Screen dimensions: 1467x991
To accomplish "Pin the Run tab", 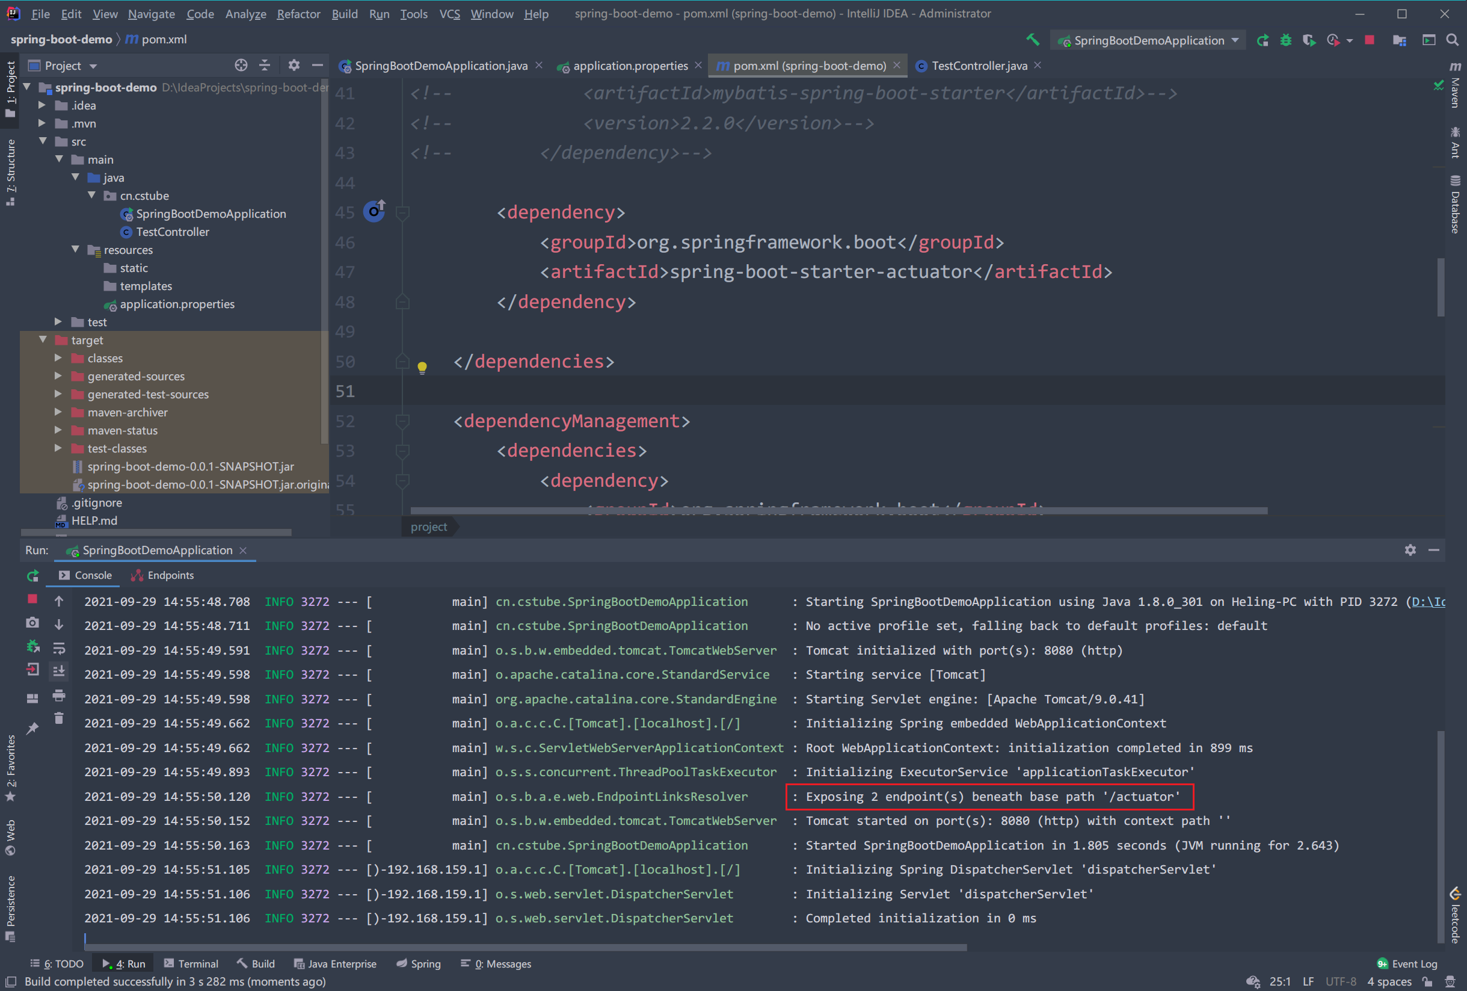I will [32, 728].
